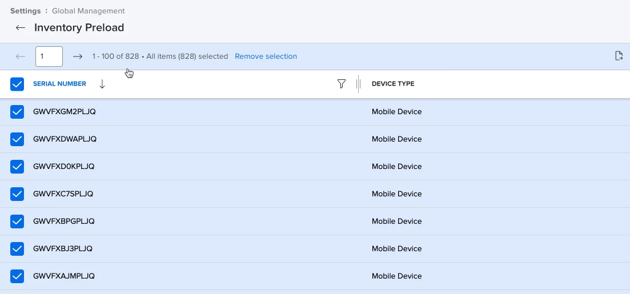
Task: Click the column resize handle
Action: [358, 83]
